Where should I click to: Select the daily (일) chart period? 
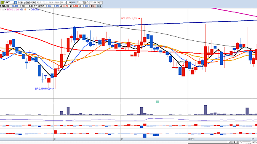click(16, 2)
